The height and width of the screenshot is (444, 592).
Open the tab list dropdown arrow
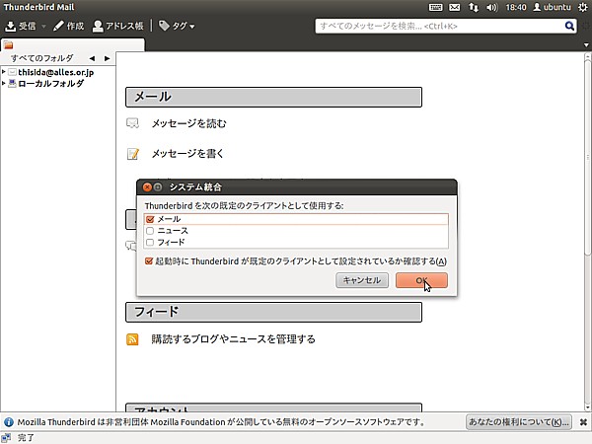click(x=586, y=45)
